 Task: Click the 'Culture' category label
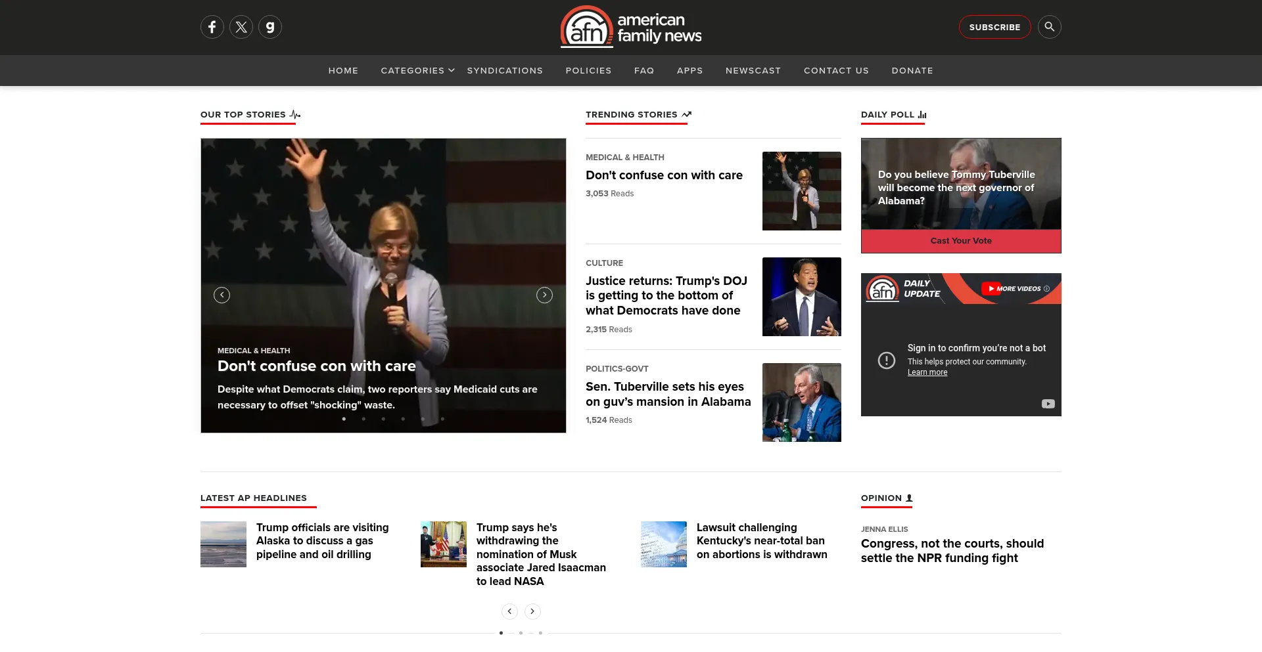click(604, 263)
